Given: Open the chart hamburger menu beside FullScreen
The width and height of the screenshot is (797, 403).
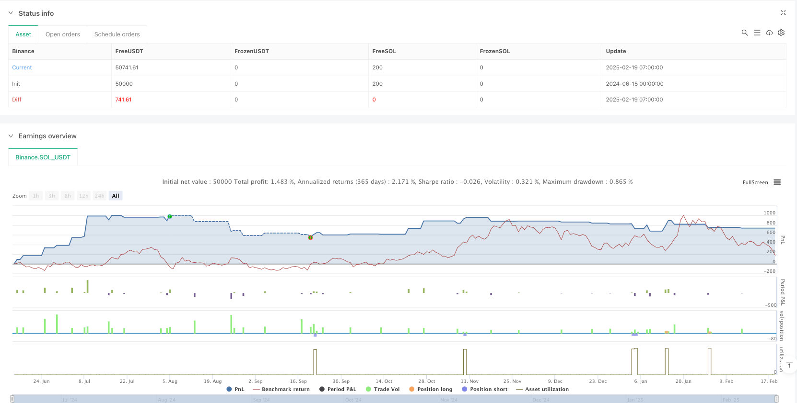Looking at the screenshot, I should pyautogui.click(x=777, y=182).
